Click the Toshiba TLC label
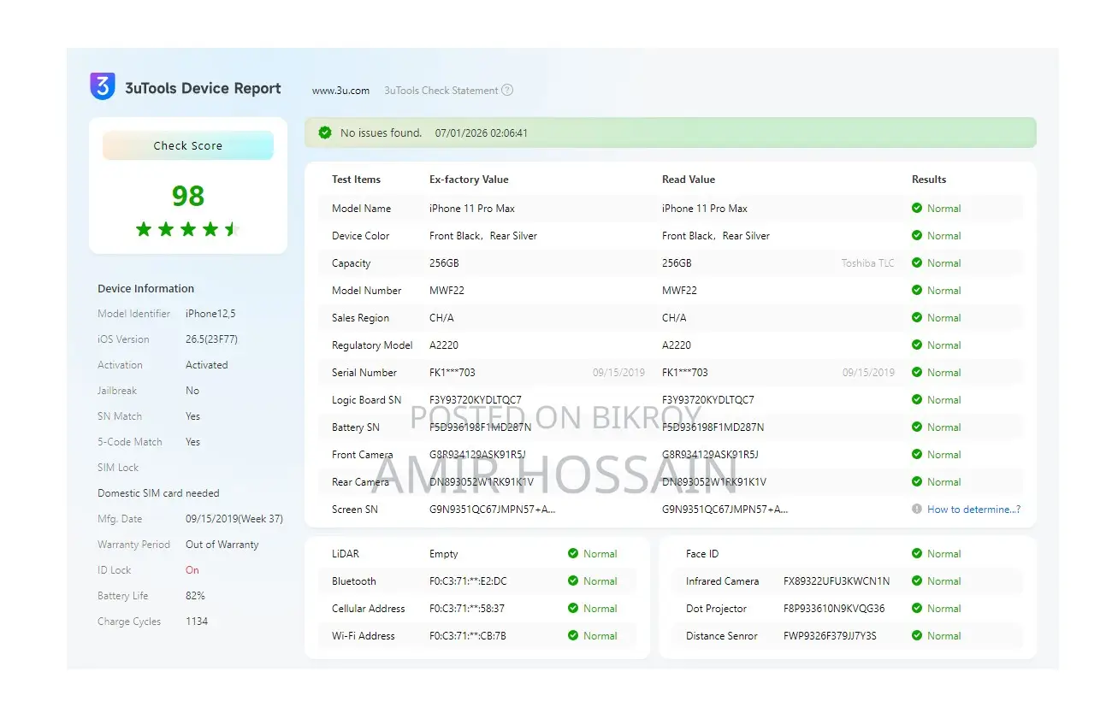This screenshot has width=1112, height=719. coord(867,262)
